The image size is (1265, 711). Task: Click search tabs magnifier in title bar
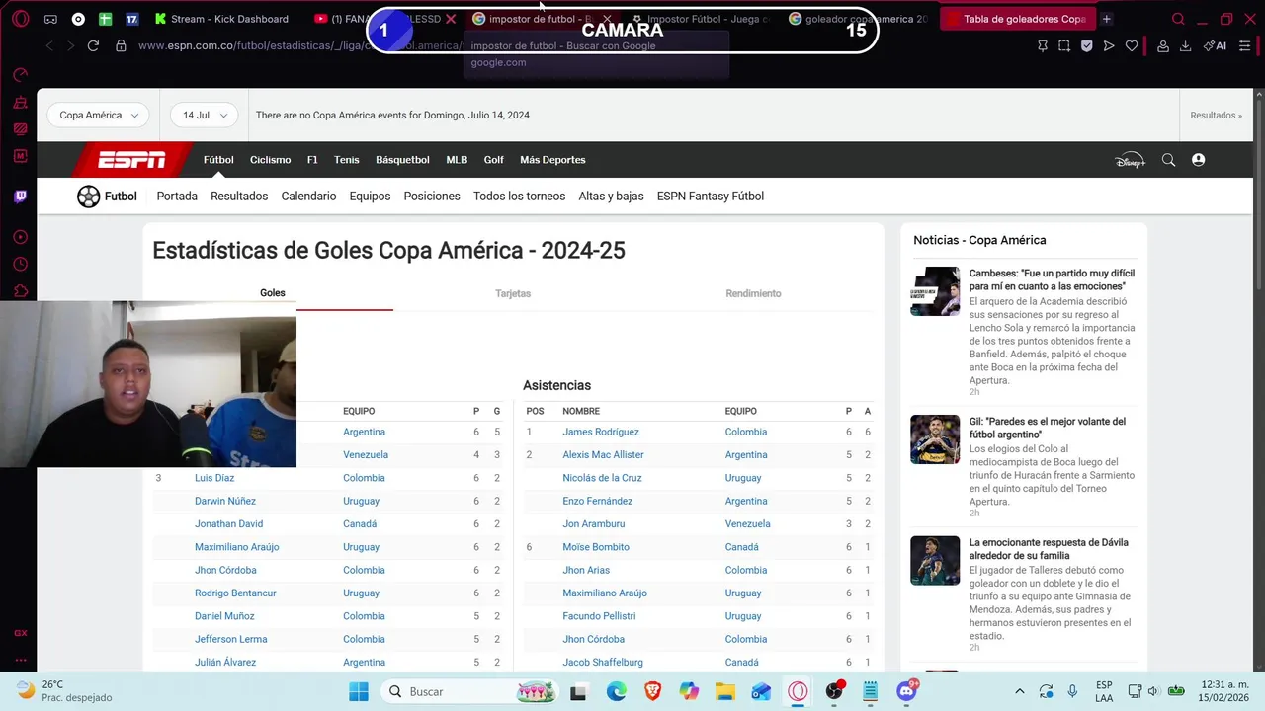[x=1178, y=19]
